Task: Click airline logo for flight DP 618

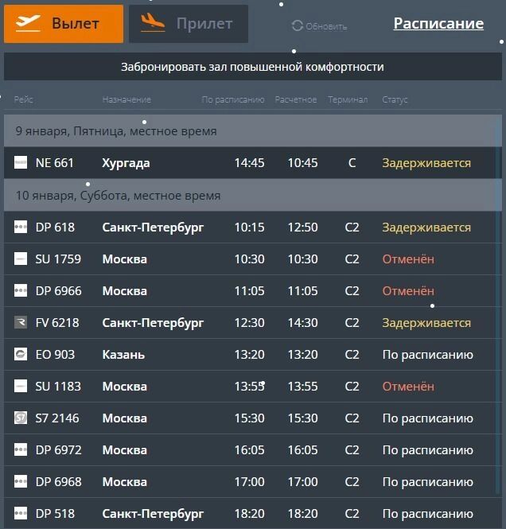Action: pos(21,228)
